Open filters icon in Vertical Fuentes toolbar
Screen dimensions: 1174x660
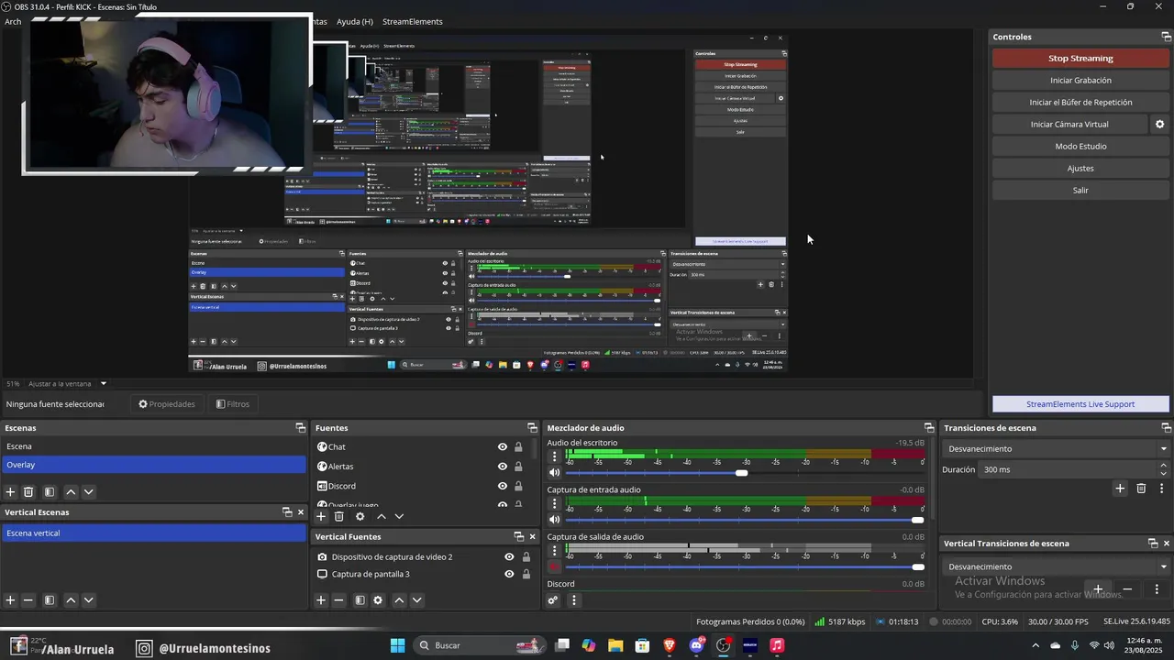360,600
